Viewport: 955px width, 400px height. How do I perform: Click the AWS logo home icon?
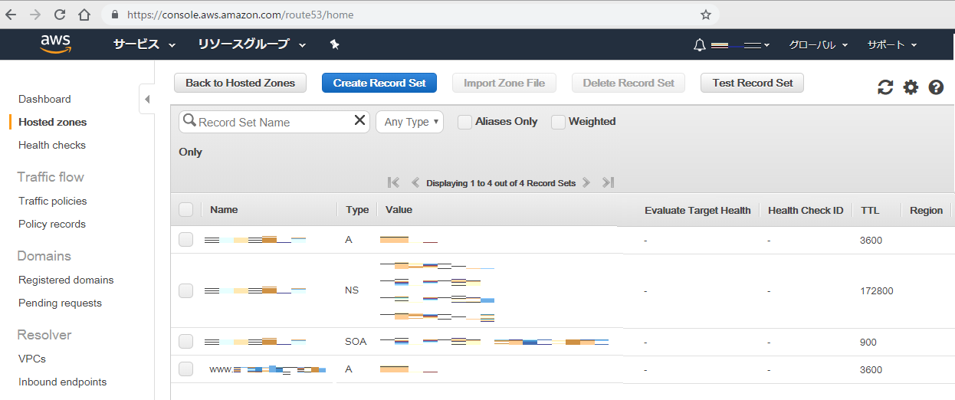[x=56, y=44]
